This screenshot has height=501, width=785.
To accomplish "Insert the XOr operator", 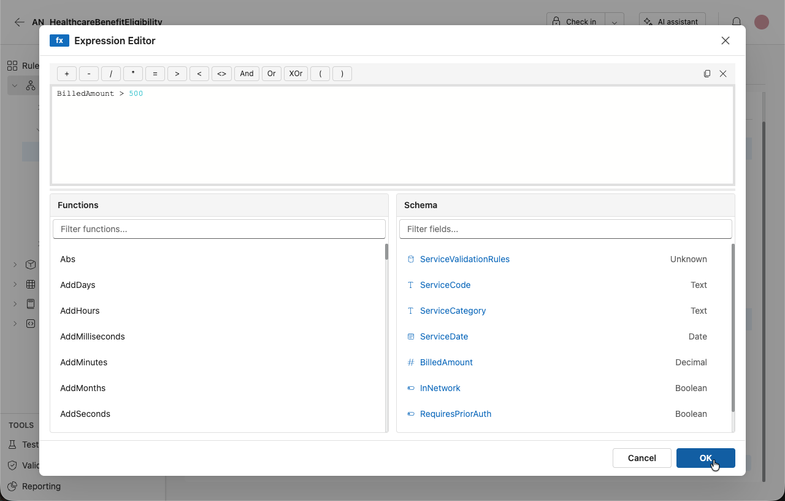I will pos(296,74).
